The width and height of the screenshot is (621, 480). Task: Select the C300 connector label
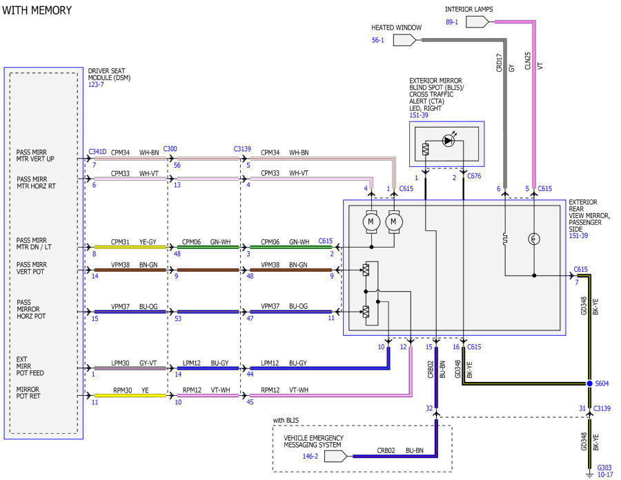[170, 149]
